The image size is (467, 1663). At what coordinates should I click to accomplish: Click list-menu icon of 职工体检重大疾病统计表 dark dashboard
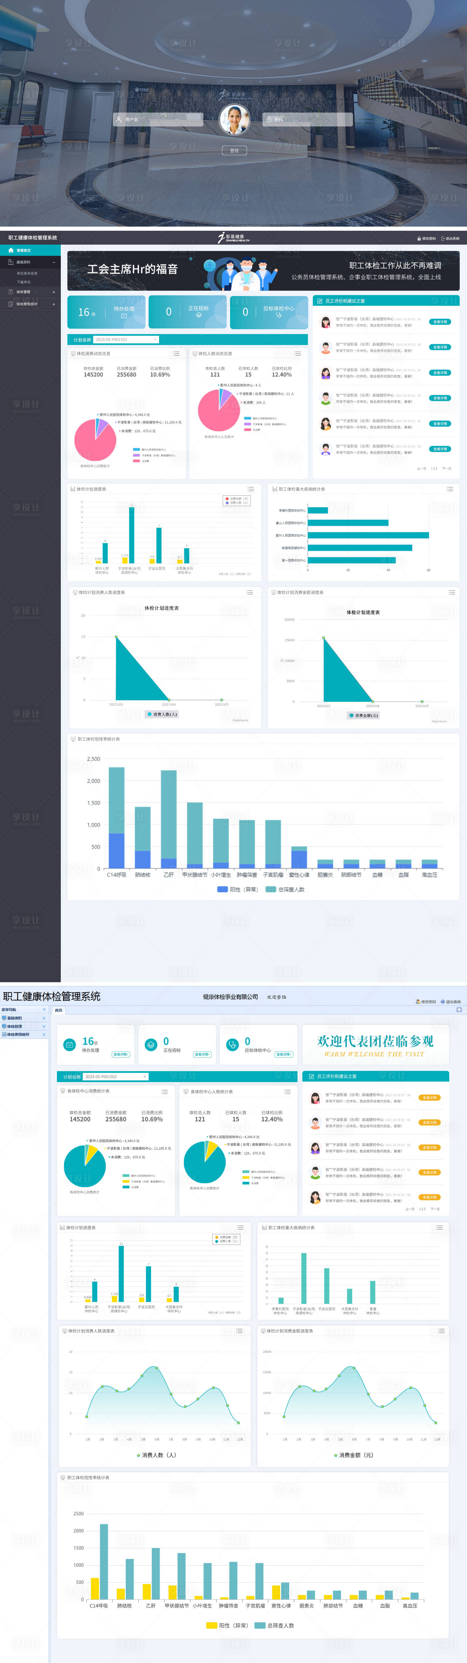[x=450, y=489]
